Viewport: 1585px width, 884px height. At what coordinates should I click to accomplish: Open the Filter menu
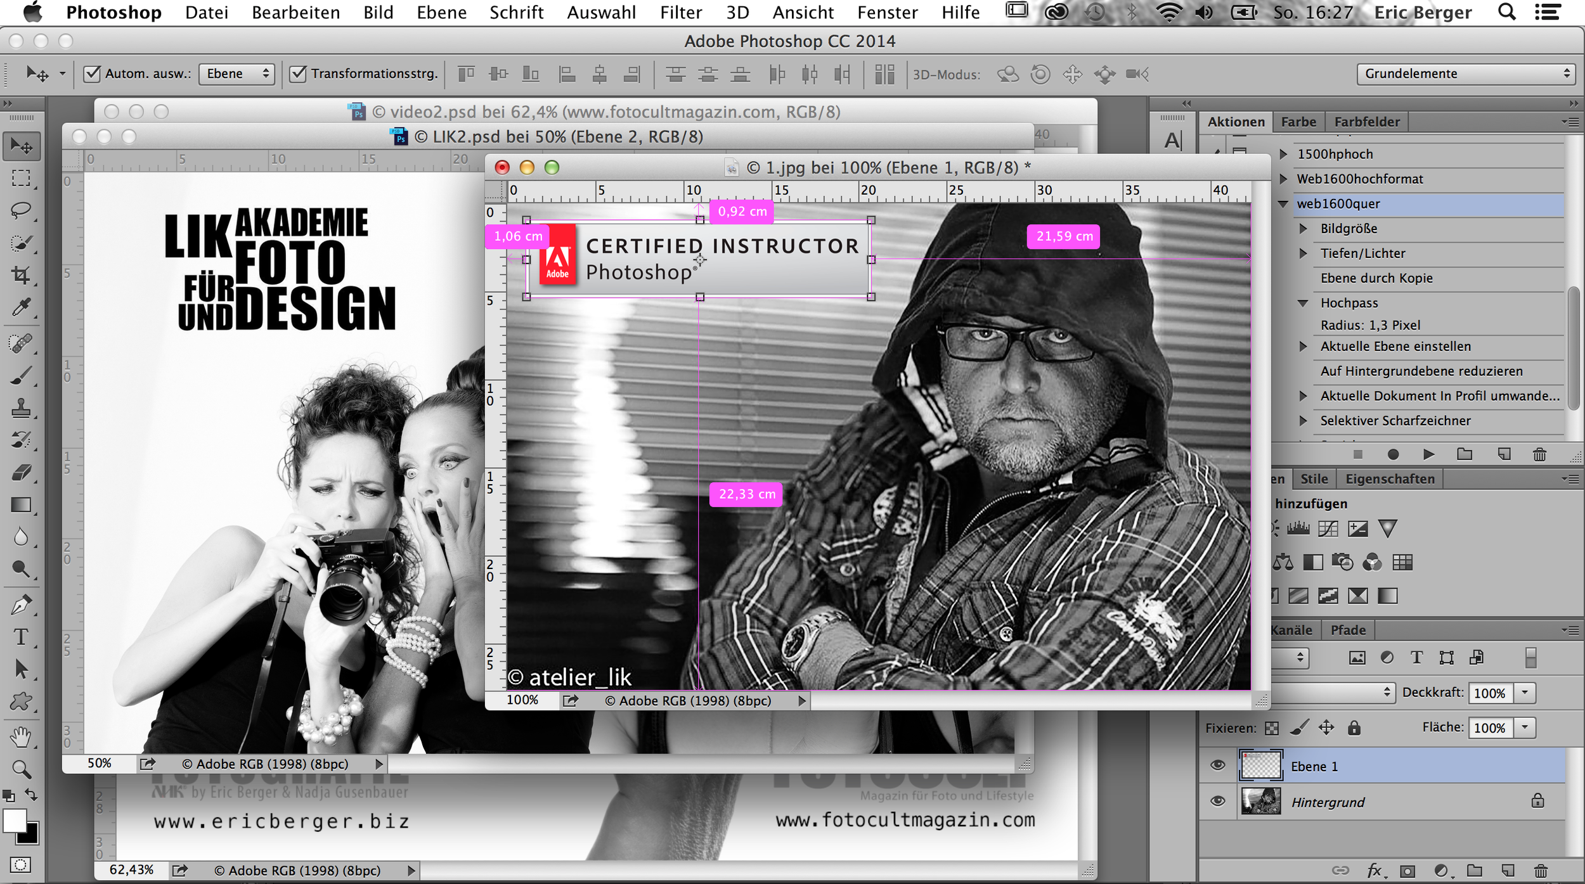(680, 13)
